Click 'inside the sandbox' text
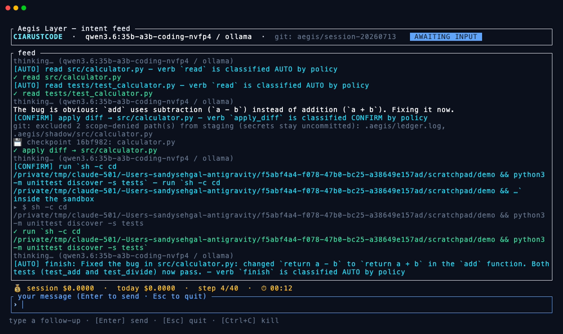 (x=54, y=199)
